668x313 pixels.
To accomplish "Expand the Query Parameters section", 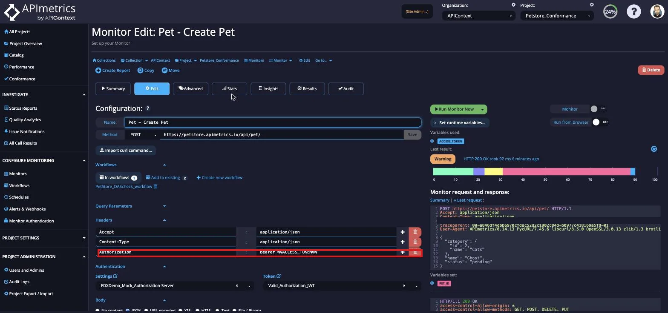I will pos(164,206).
